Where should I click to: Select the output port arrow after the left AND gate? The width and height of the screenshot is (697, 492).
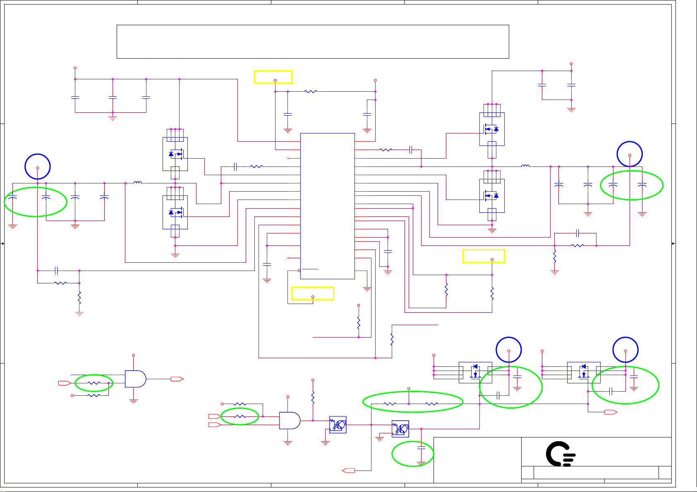(x=177, y=379)
